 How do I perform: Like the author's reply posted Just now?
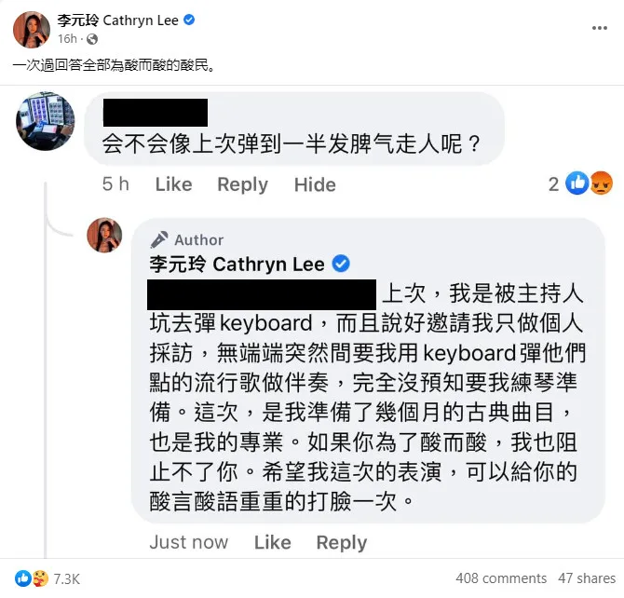pos(273,542)
